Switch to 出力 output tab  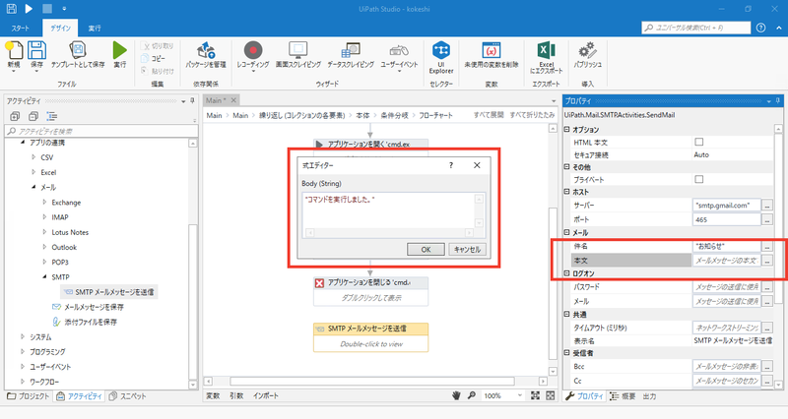click(649, 396)
